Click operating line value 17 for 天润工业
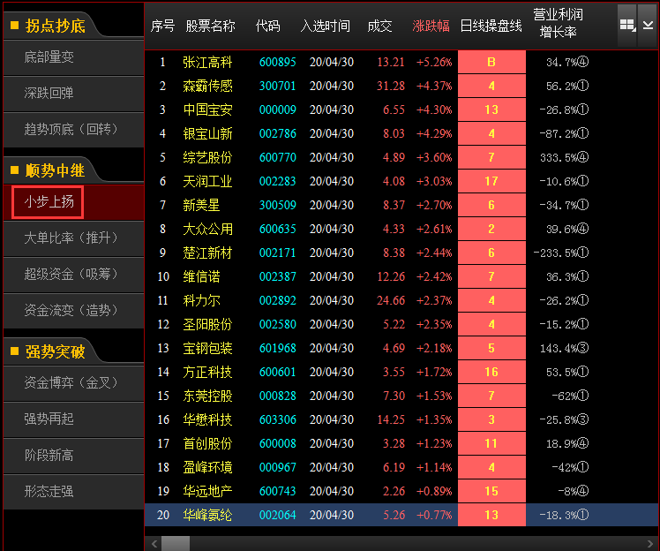The width and height of the screenshot is (660, 551). pyautogui.click(x=491, y=182)
